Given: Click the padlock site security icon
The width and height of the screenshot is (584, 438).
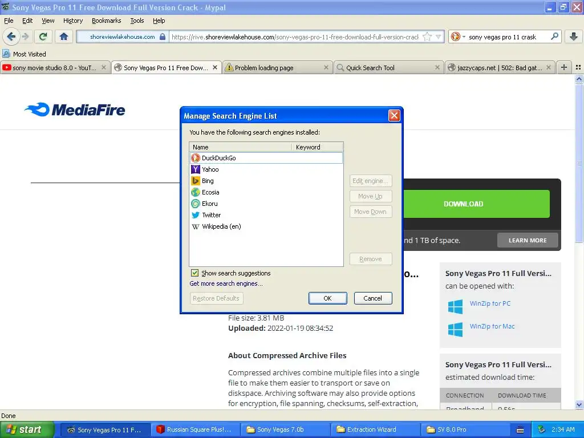Looking at the screenshot, I should click(163, 36).
